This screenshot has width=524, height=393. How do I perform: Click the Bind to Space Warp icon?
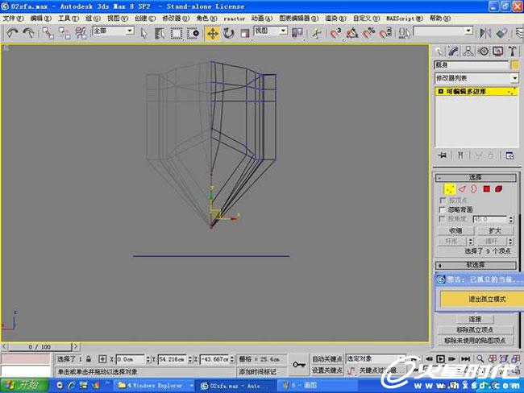tap(81, 33)
